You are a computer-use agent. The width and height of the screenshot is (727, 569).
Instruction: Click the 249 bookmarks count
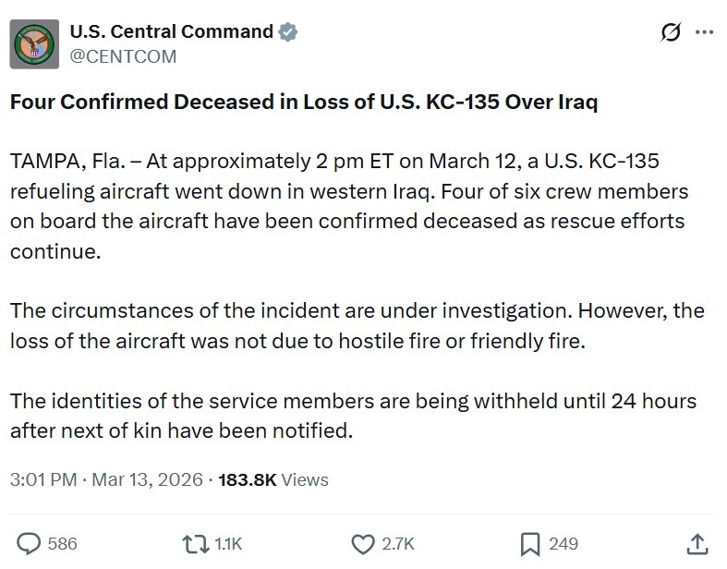click(563, 543)
